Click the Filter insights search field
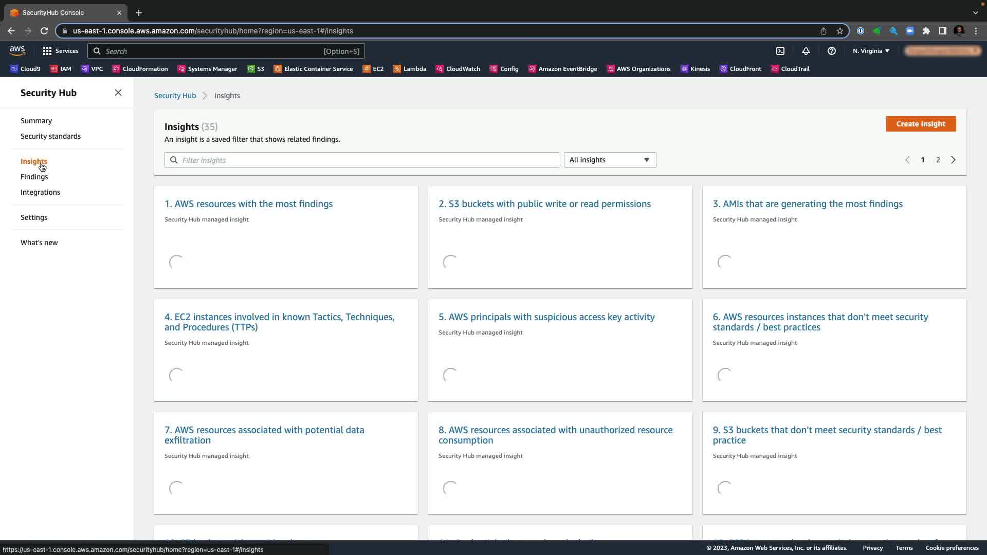The width and height of the screenshot is (987, 555). coord(362,160)
